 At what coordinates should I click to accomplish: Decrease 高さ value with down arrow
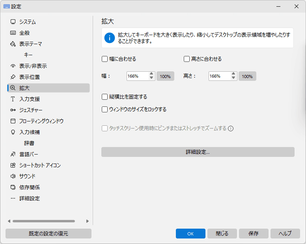click(233, 78)
